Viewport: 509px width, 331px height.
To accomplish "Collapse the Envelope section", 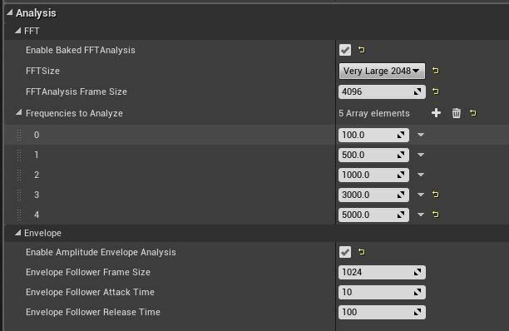I will pyautogui.click(x=17, y=233).
